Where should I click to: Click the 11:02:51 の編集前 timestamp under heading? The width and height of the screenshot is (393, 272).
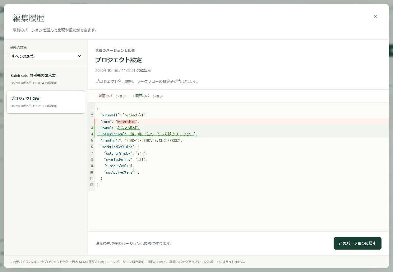point(123,71)
